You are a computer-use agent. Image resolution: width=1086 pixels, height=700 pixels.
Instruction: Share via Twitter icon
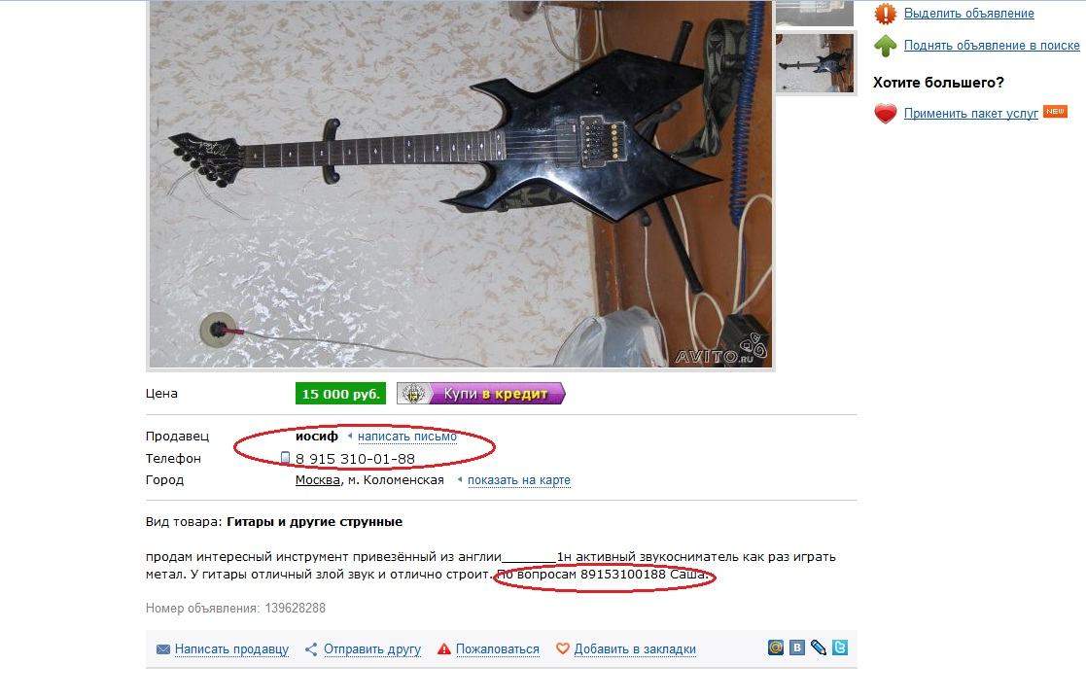tap(840, 647)
